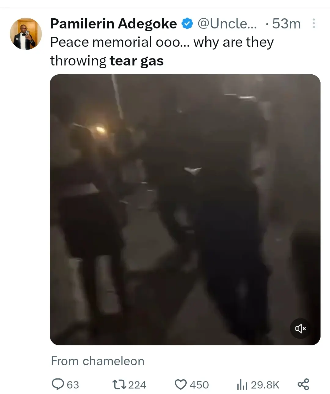Share the tweet via share icon

coord(303,384)
